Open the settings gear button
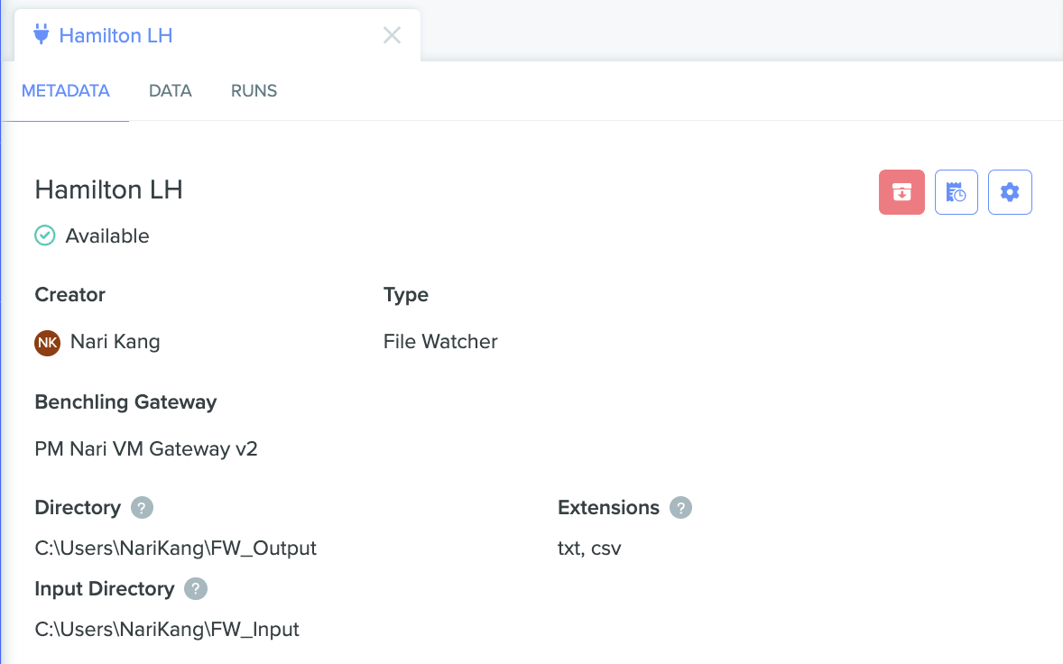 pyautogui.click(x=1010, y=192)
